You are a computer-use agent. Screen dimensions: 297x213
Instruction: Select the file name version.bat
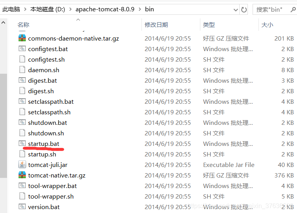click(x=44, y=207)
